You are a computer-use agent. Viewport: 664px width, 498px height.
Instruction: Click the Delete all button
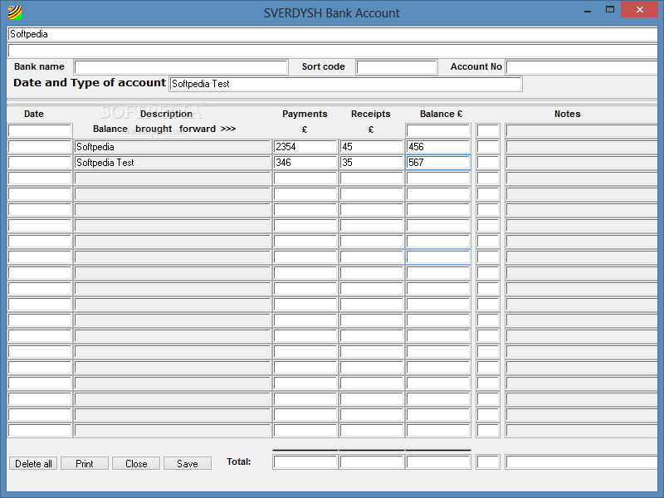pos(33,464)
